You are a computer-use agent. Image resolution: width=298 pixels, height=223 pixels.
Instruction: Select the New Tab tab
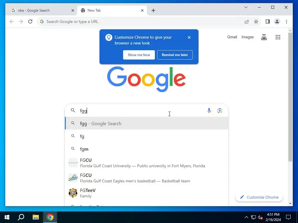112,10
